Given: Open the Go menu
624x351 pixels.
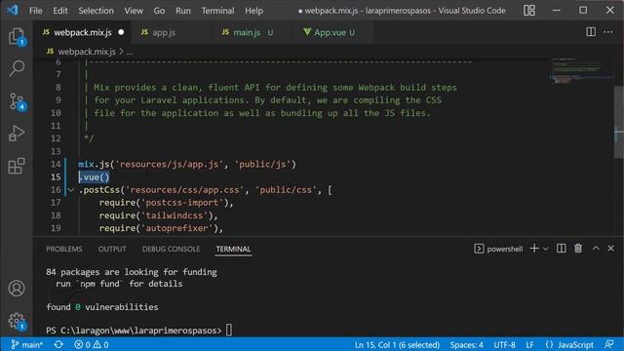Looking at the screenshot, I should pos(159,11).
